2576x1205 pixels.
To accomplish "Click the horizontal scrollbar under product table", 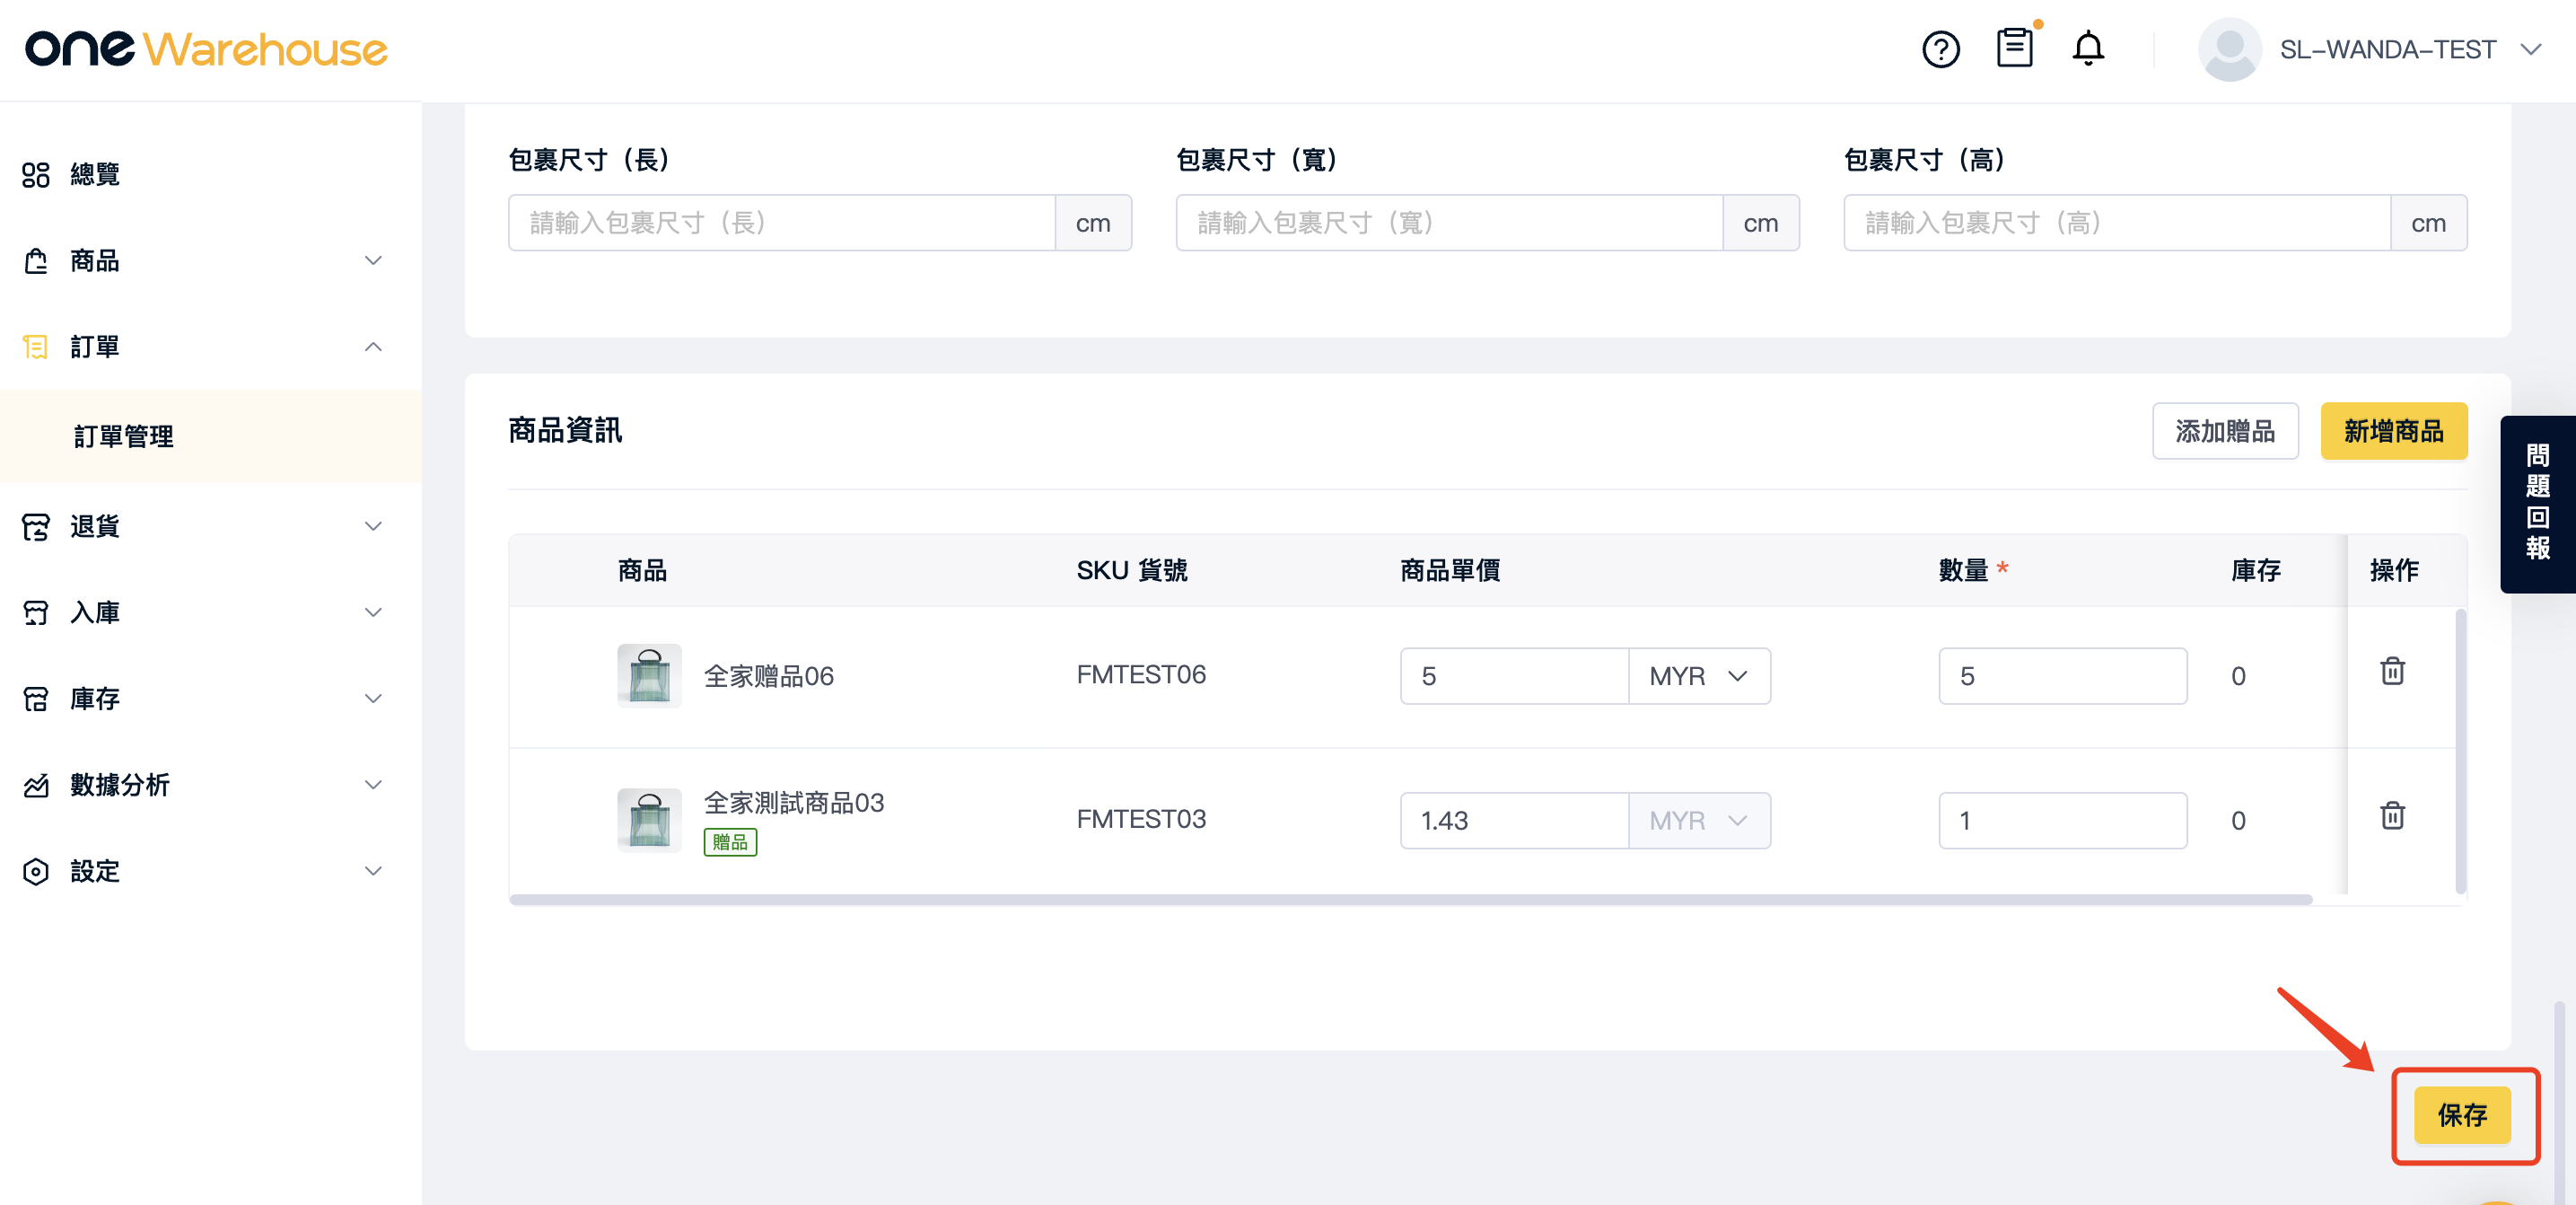I will (1410, 899).
